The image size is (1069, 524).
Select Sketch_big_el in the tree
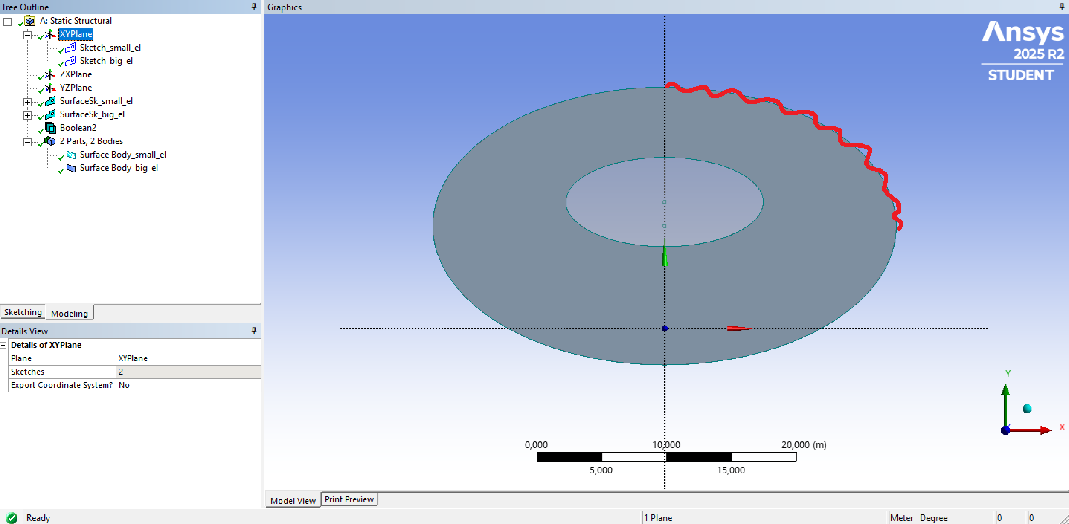(106, 61)
